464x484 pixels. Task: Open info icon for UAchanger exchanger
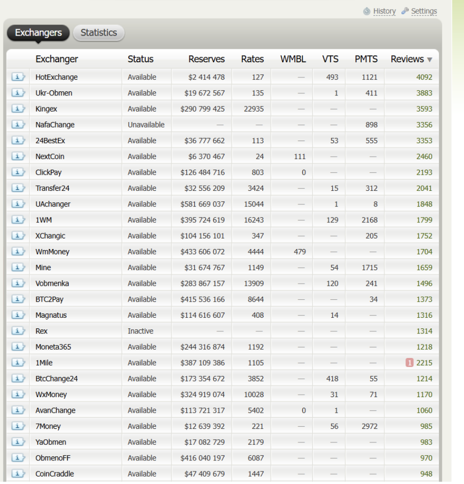18,204
